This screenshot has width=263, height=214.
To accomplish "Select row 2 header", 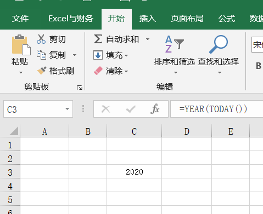I will pos(10,158).
